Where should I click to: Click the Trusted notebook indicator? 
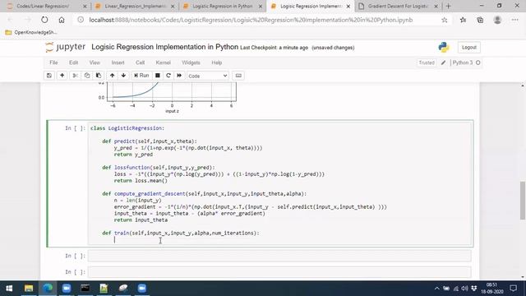(427, 62)
